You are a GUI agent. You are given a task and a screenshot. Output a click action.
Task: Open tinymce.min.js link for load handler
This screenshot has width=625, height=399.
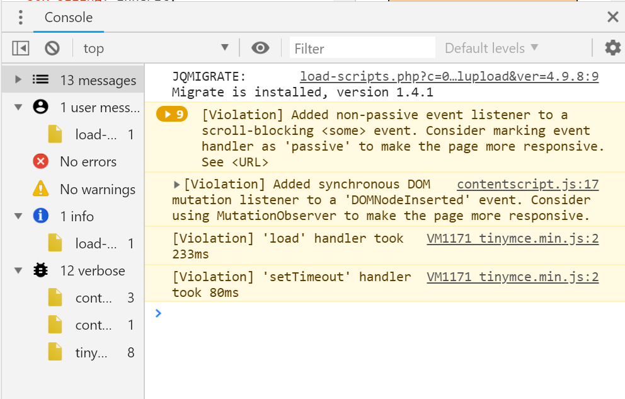pos(513,238)
